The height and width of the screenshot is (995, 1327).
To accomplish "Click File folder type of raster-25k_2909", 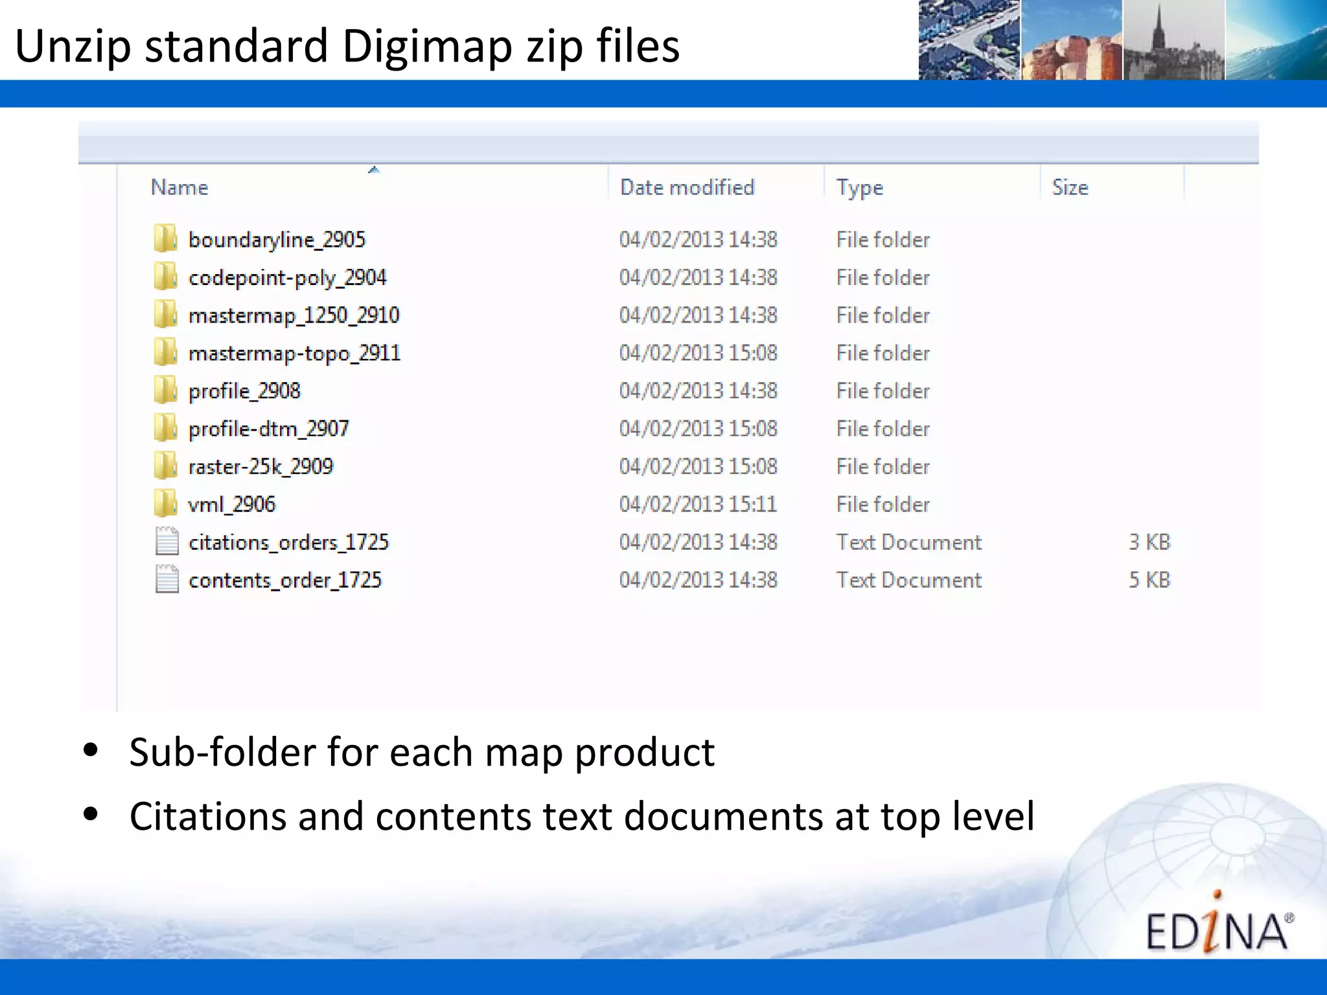I will coord(883,466).
